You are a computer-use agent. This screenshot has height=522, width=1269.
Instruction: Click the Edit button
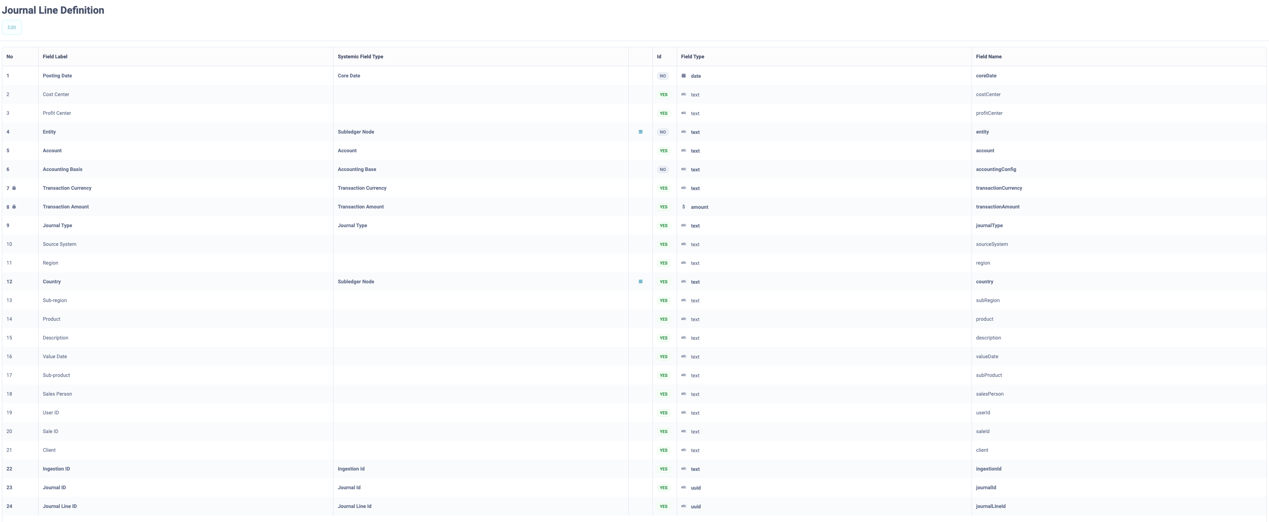coord(12,28)
